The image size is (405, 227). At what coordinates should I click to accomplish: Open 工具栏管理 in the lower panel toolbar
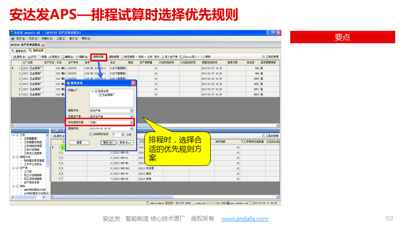[x=271, y=136]
